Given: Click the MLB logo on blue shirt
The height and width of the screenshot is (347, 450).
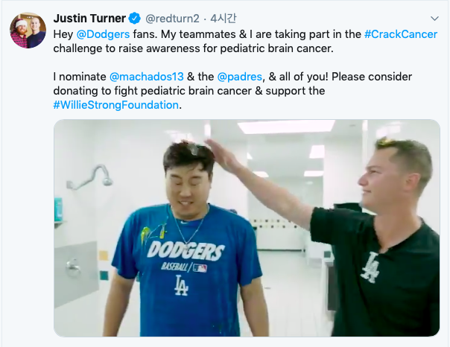Looking at the screenshot, I should pos(200,268).
